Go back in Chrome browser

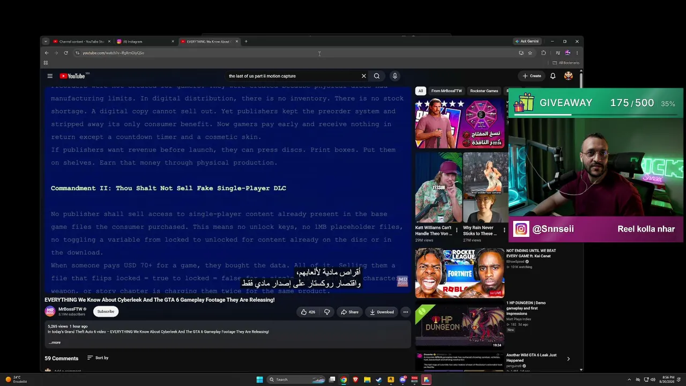47,53
